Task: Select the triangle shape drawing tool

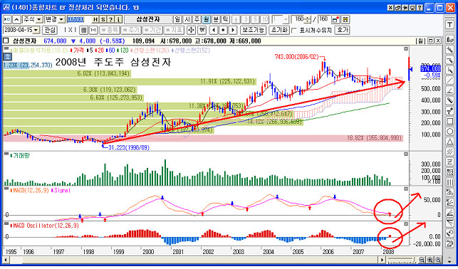Action: (450, 142)
